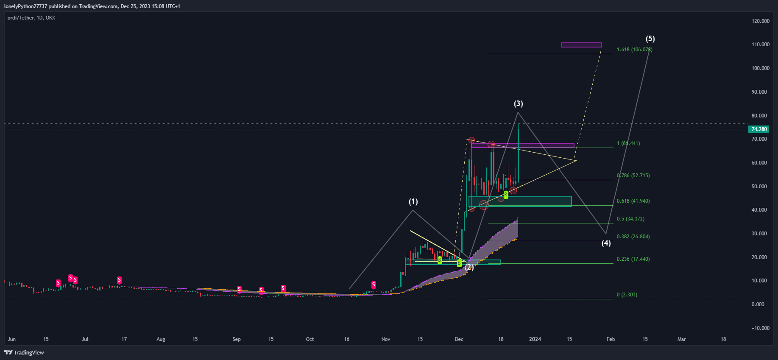The image size is (778, 360).
Task: Click the Mar date on time axis
Action: (681, 339)
